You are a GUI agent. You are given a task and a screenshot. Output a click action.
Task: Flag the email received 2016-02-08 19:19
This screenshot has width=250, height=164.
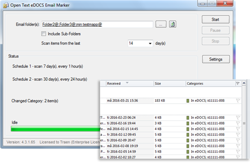point(238,146)
